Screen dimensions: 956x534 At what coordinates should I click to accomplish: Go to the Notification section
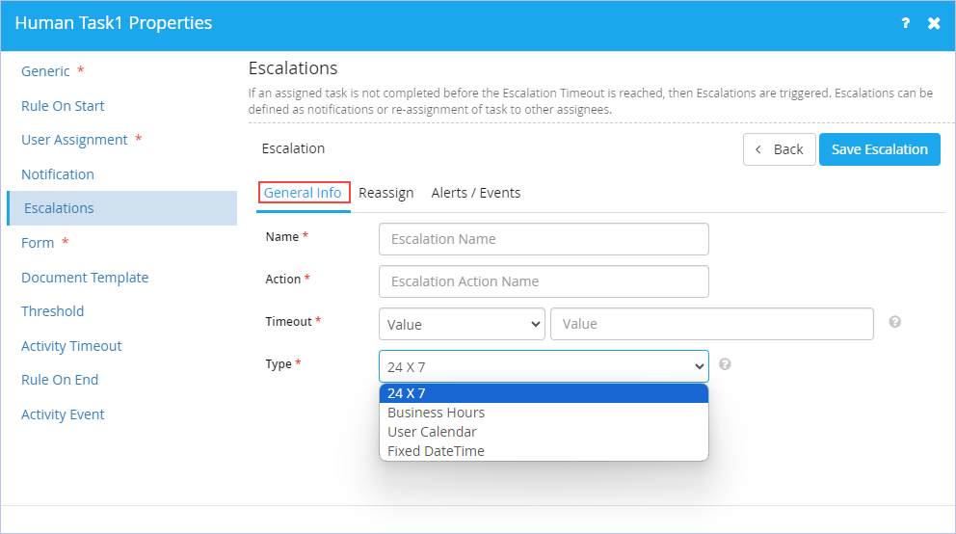tap(58, 174)
